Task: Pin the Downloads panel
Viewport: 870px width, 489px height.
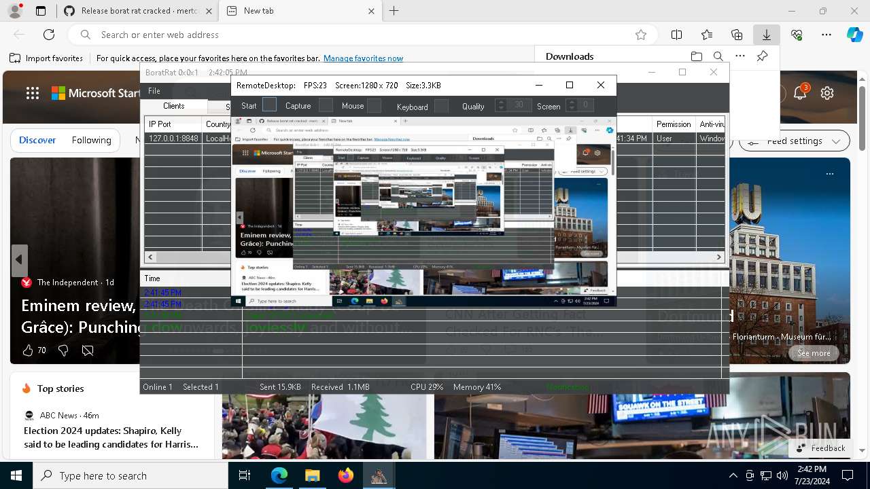Action: coord(762,56)
